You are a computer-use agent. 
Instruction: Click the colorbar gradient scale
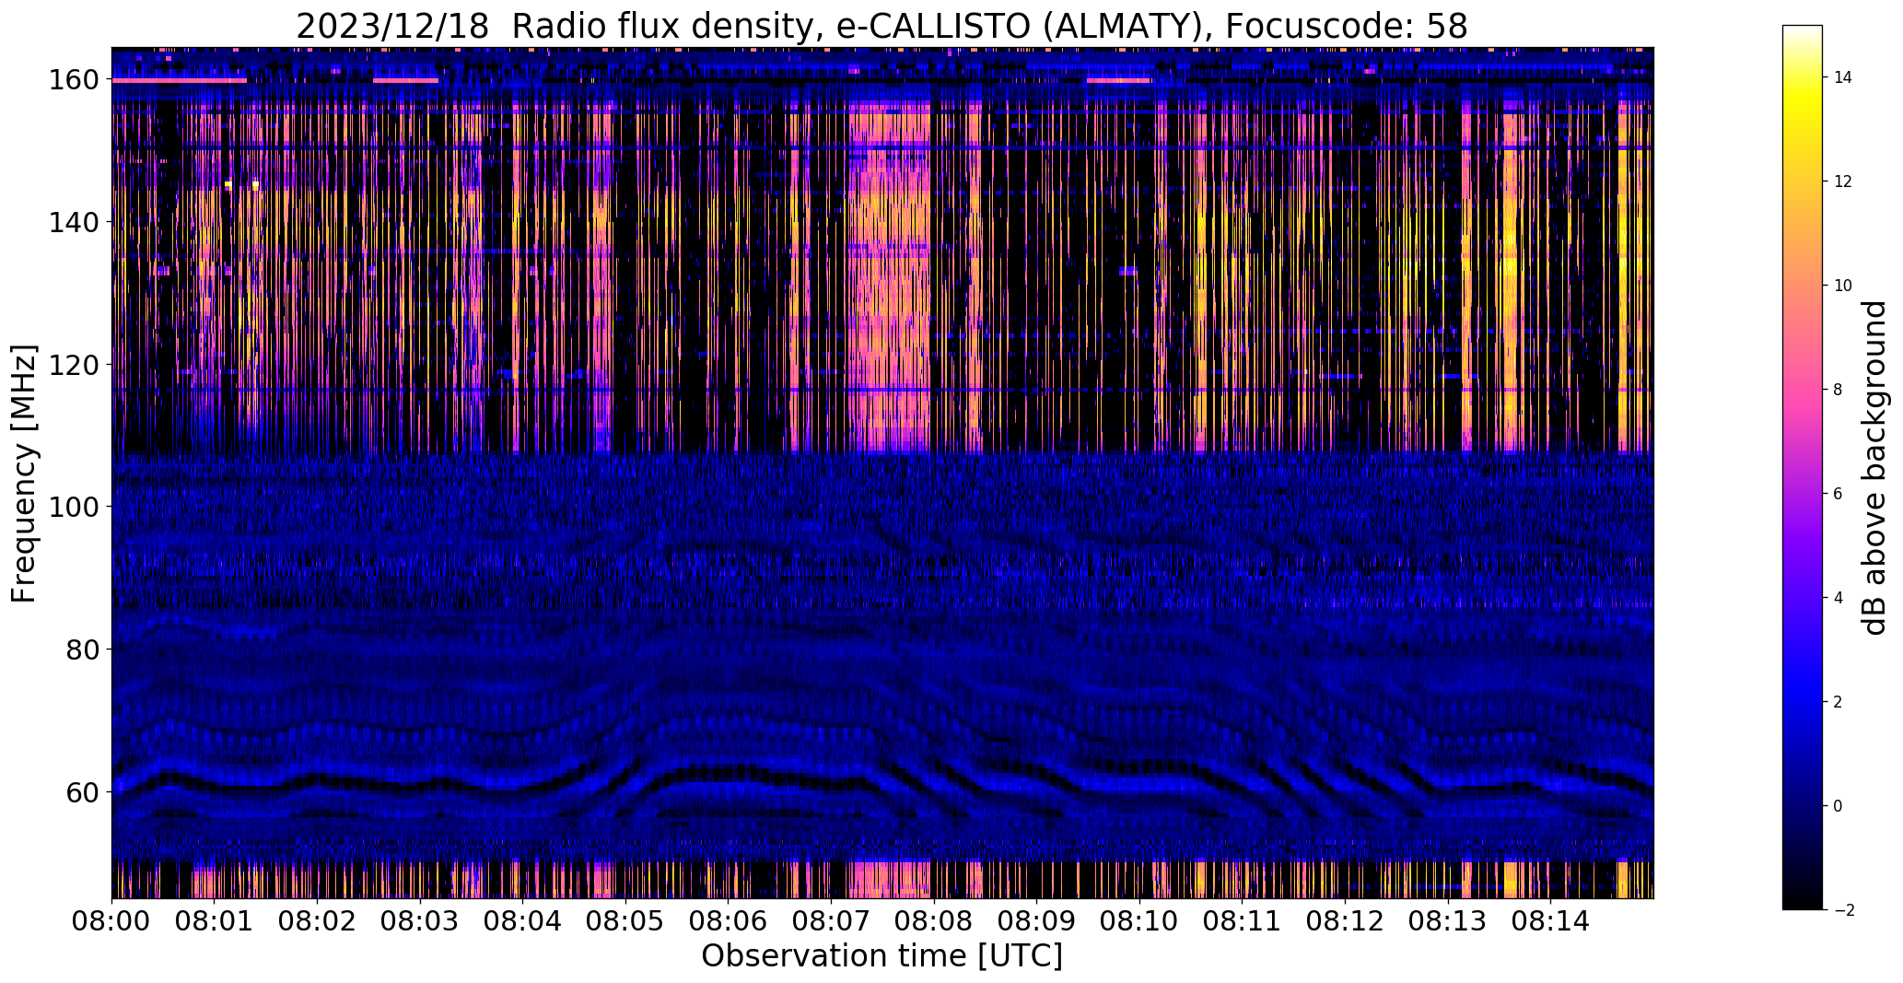click(1802, 467)
